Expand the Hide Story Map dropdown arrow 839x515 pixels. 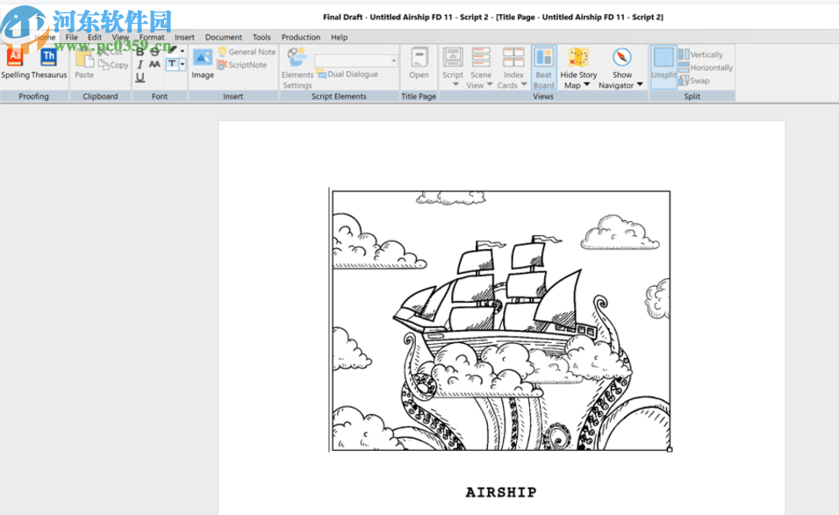pos(586,86)
